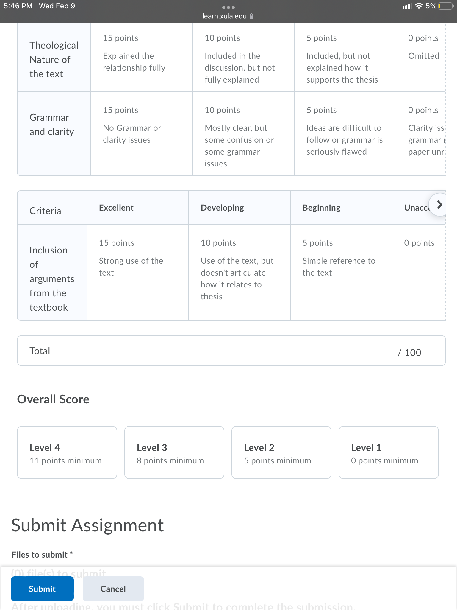
Task: Tap the battery icon in status bar
Action: click(446, 6)
